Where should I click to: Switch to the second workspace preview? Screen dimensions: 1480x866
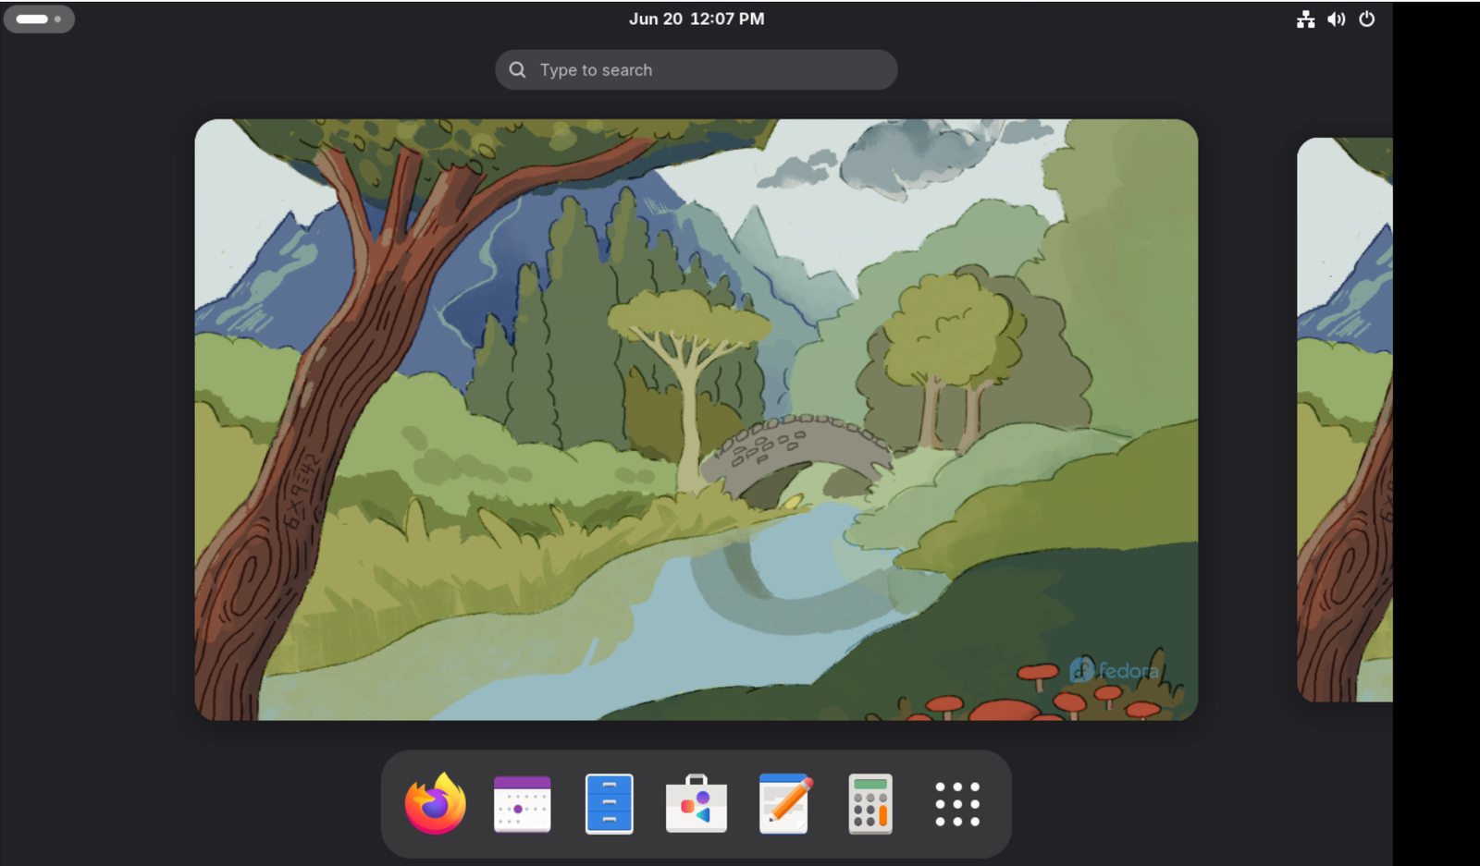[x=1344, y=420]
